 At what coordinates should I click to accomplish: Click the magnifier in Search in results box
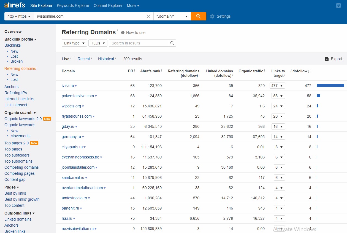coord(172,43)
